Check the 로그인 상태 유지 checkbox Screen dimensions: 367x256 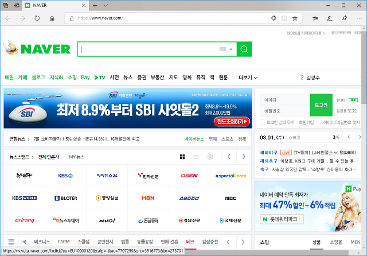(x=263, y=122)
